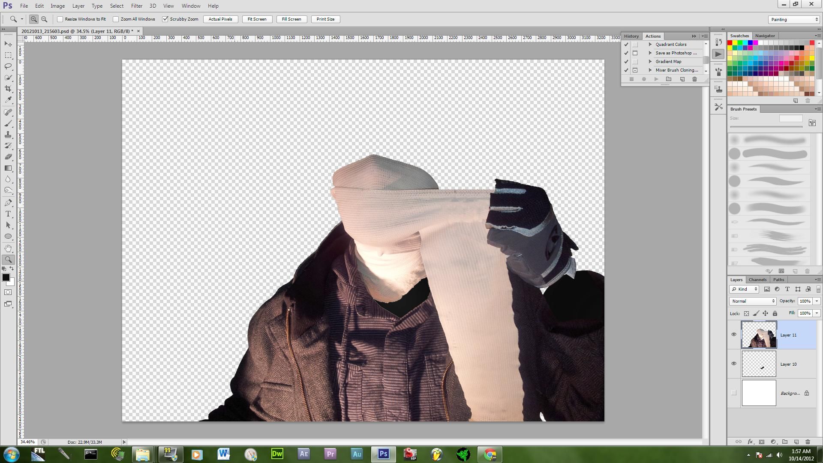Show the Background layer visibility

[x=735, y=393]
